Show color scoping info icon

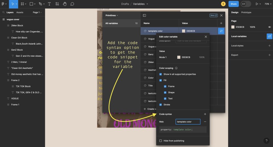pyautogui.click(x=176, y=68)
